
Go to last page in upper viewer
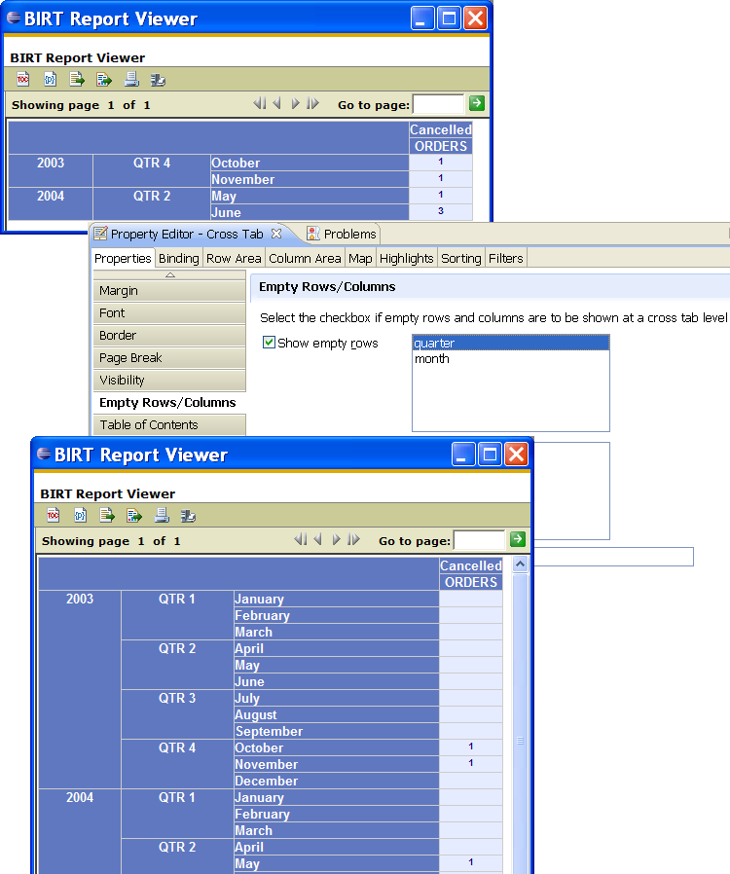click(x=313, y=104)
